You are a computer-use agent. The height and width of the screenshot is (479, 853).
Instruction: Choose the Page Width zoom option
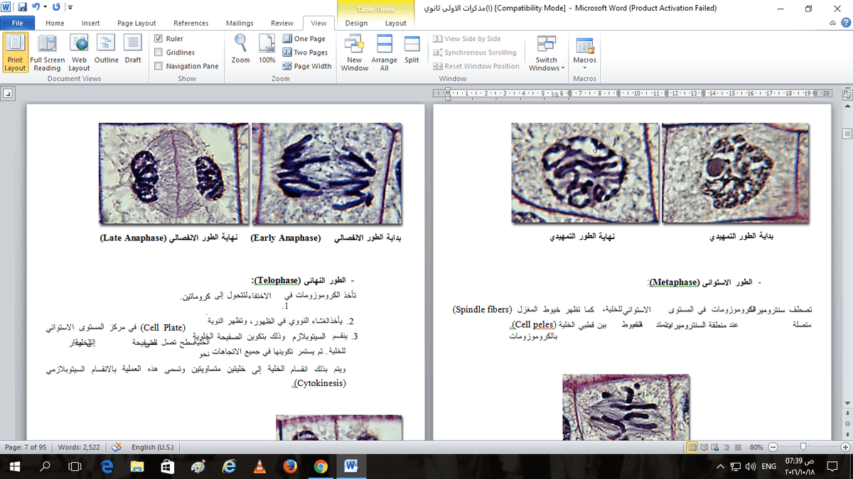(306, 65)
